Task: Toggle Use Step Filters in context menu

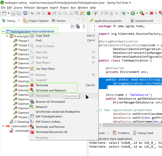Action: (64, 69)
